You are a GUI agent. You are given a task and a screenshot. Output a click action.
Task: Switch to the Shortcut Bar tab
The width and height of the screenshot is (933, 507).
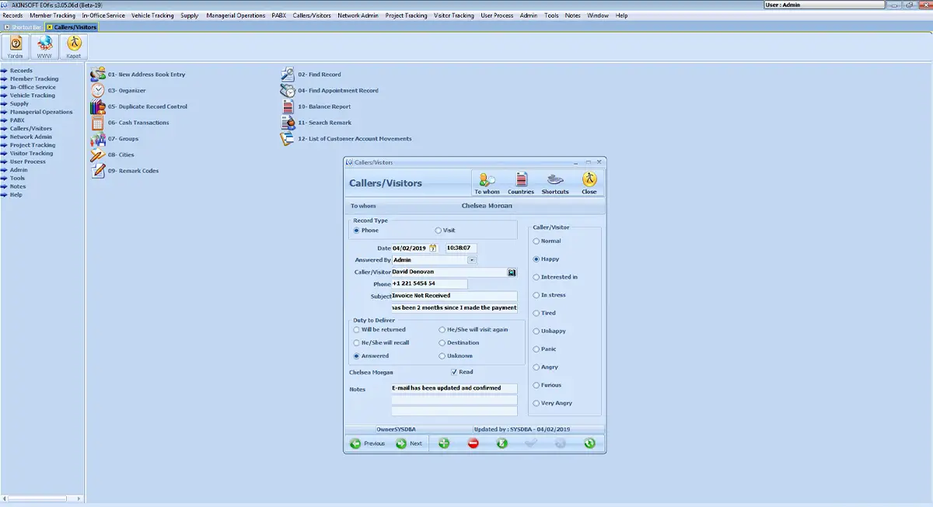click(23, 27)
